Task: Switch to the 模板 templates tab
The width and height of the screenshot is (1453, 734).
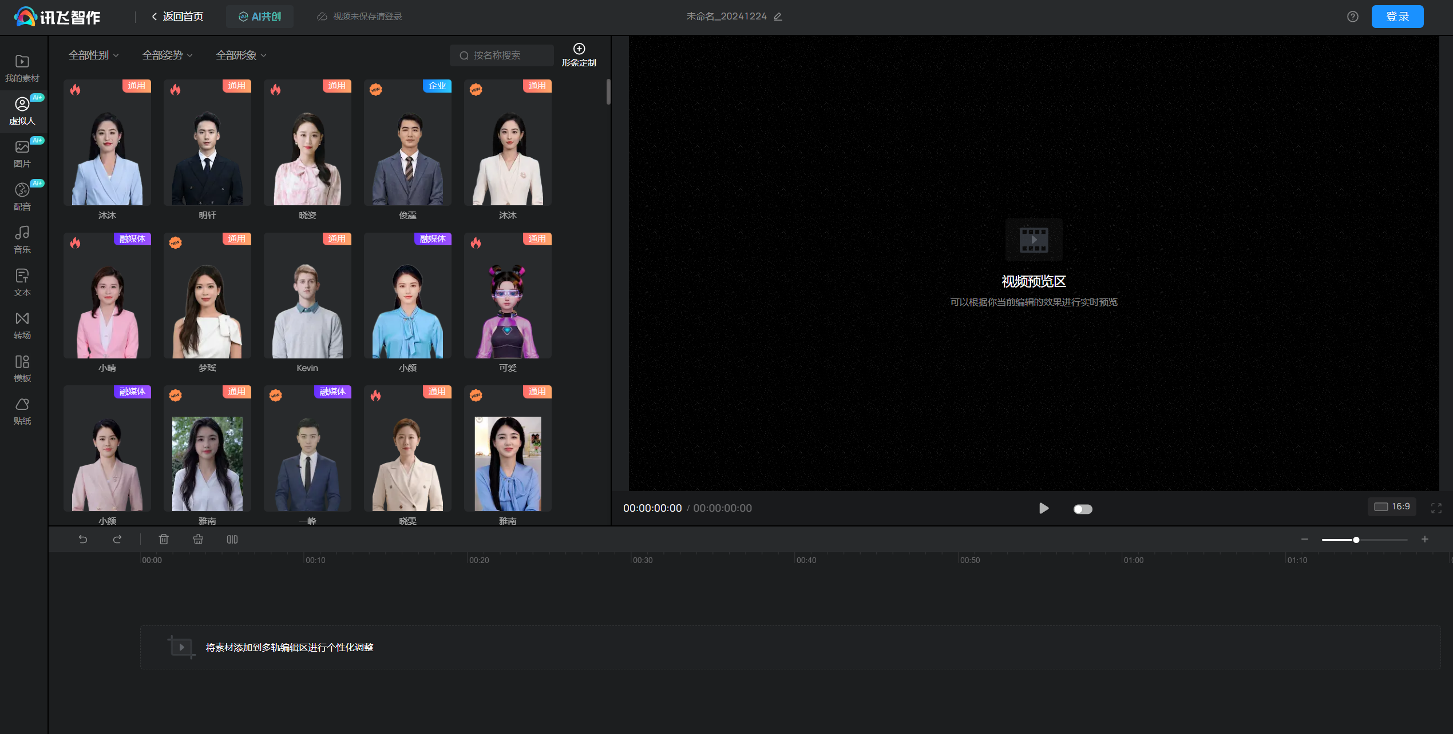Action: 22,368
